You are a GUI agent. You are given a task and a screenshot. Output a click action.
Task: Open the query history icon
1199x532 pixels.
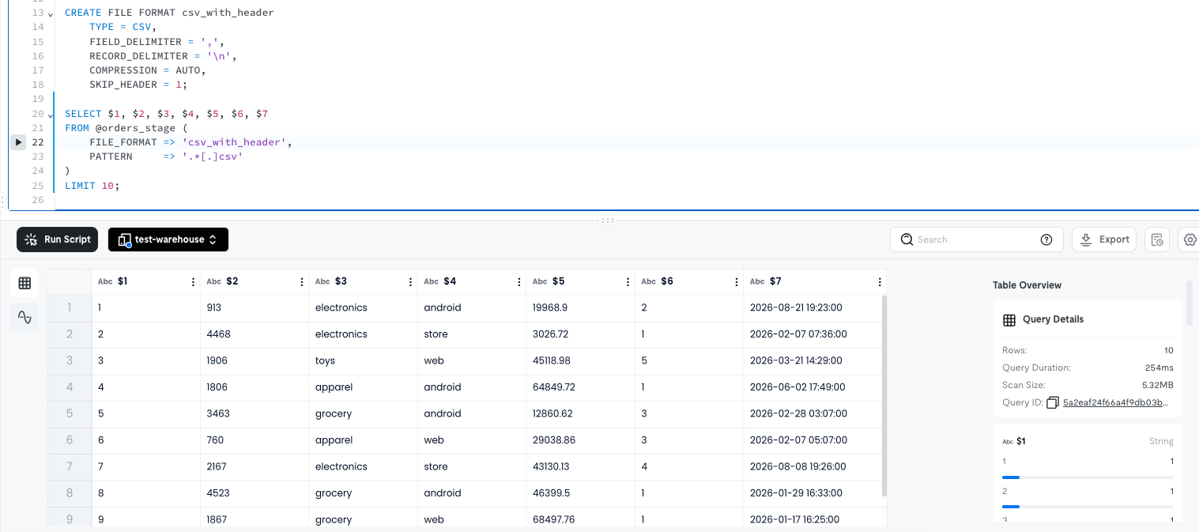point(1157,240)
